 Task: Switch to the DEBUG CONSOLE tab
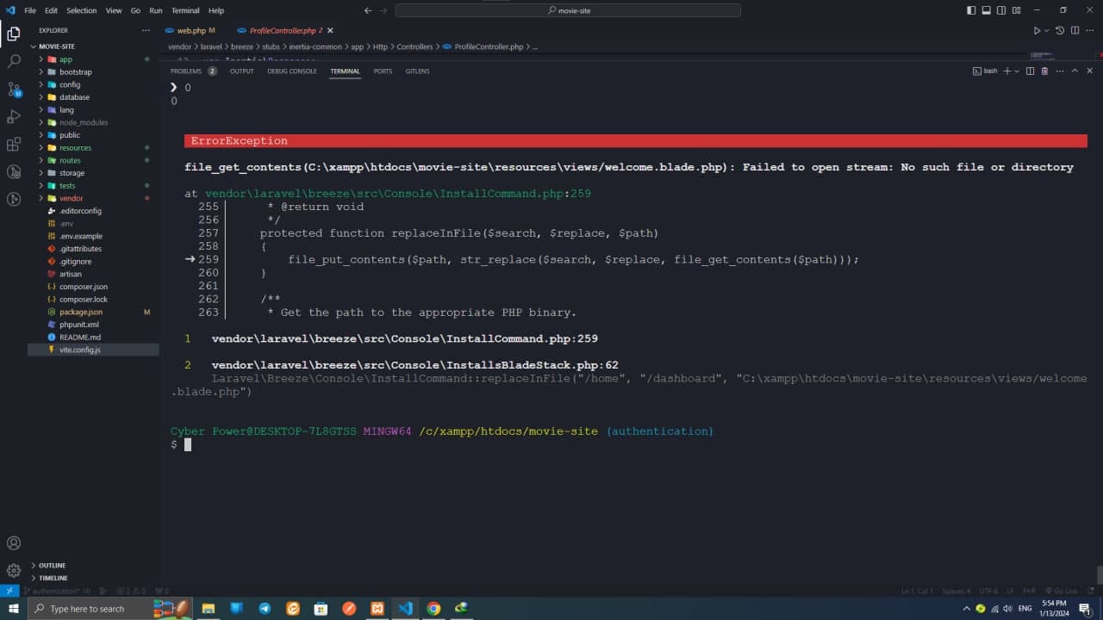pyautogui.click(x=292, y=71)
